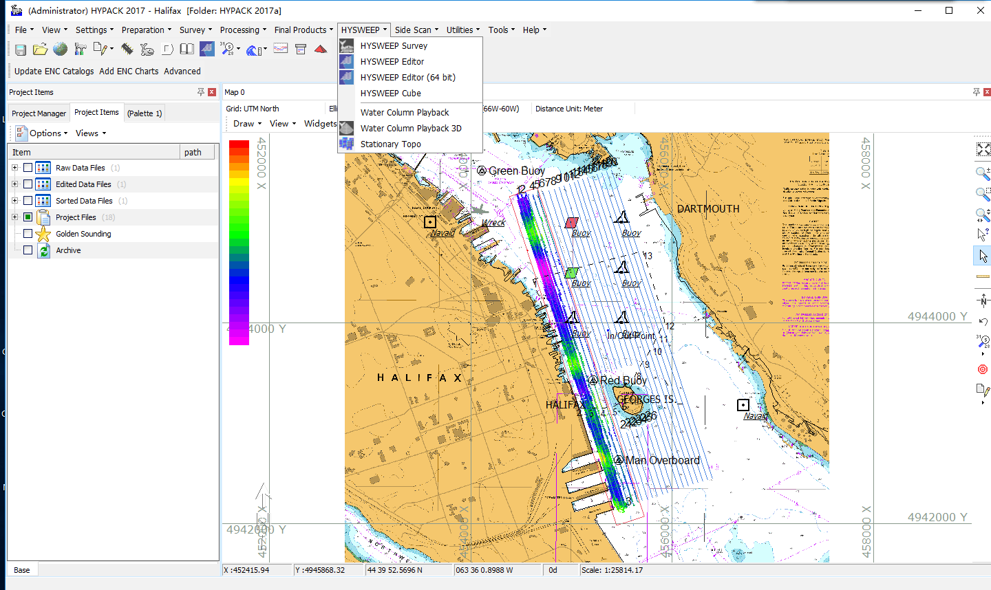Click the north arrow orientation icon
This screenshot has height=590, width=991.
(983, 301)
